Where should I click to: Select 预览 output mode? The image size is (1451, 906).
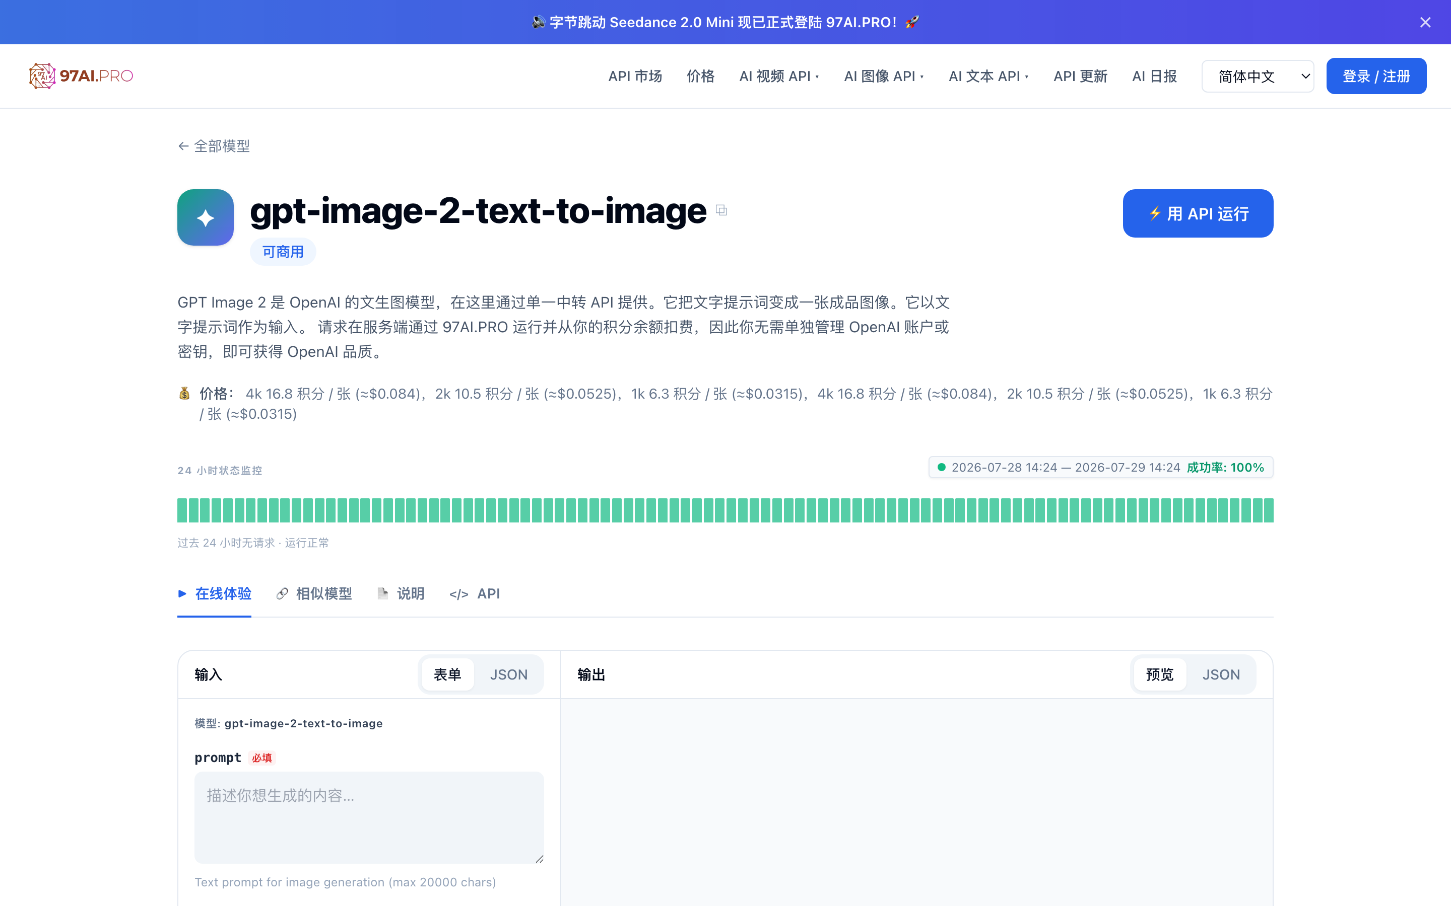click(x=1160, y=674)
